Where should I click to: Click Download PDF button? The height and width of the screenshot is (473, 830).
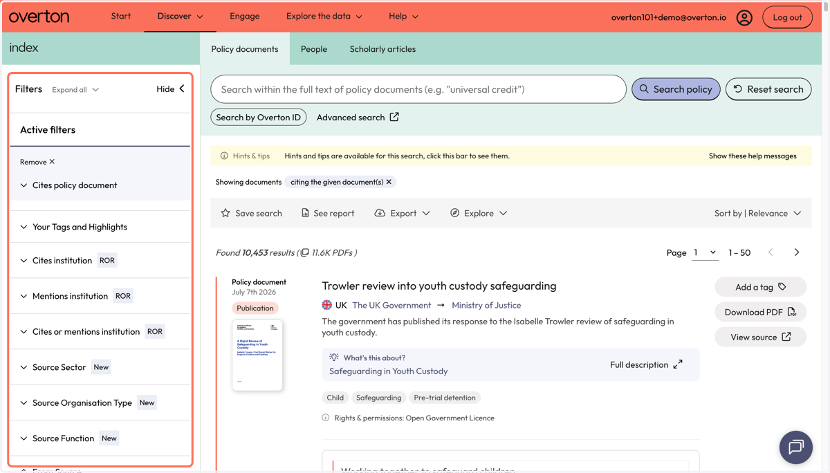(760, 312)
